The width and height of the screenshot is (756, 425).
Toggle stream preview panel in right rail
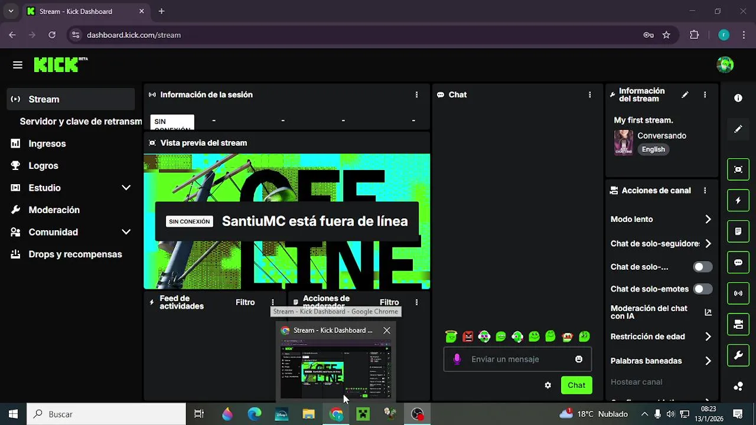click(738, 169)
